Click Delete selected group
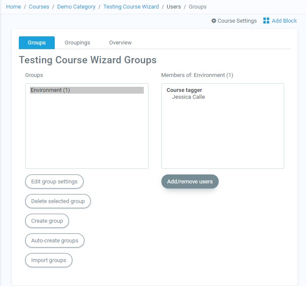306x286 pixels. [x=58, y=201]
